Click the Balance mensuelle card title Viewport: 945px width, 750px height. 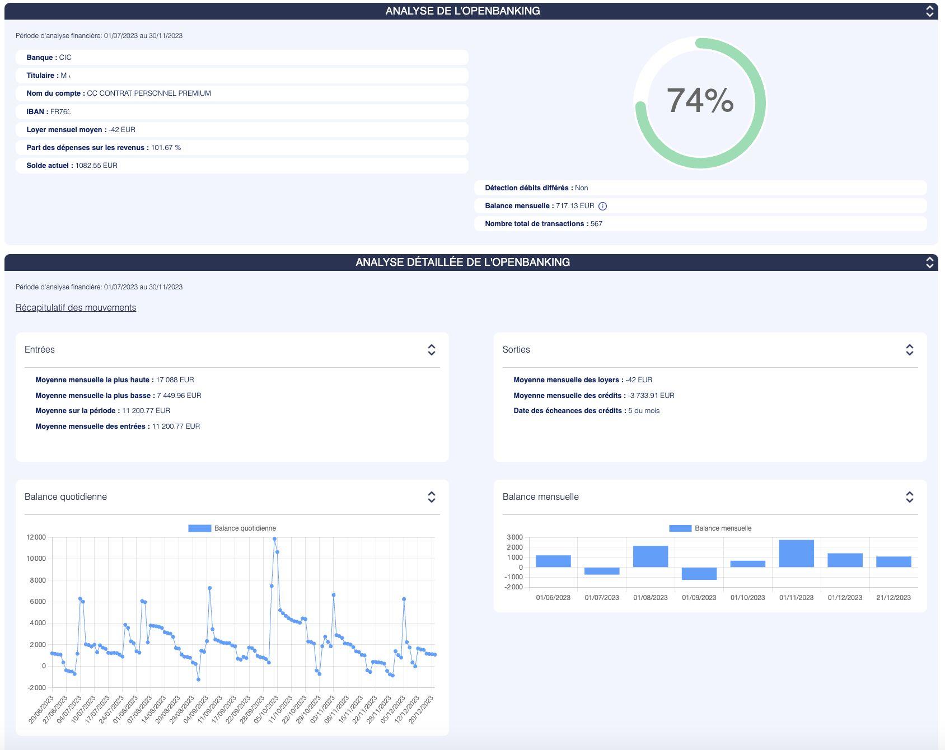[541, 497]
